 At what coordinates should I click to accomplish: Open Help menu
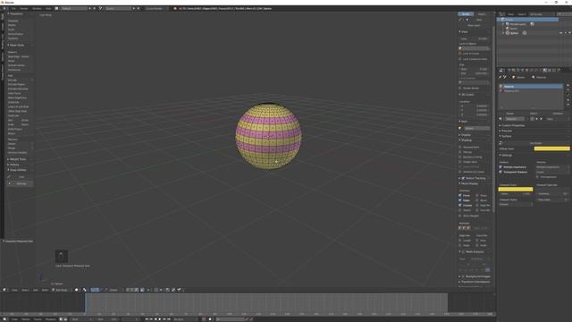pyautogui.click(x=48, y=8)
